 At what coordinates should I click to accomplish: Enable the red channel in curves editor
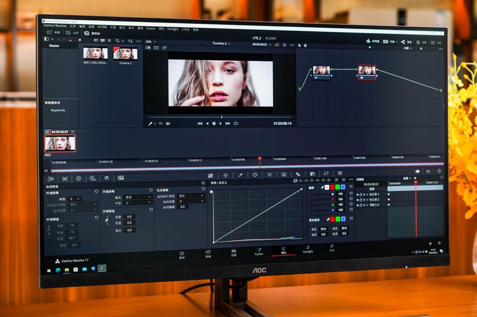tap(333, 187)
